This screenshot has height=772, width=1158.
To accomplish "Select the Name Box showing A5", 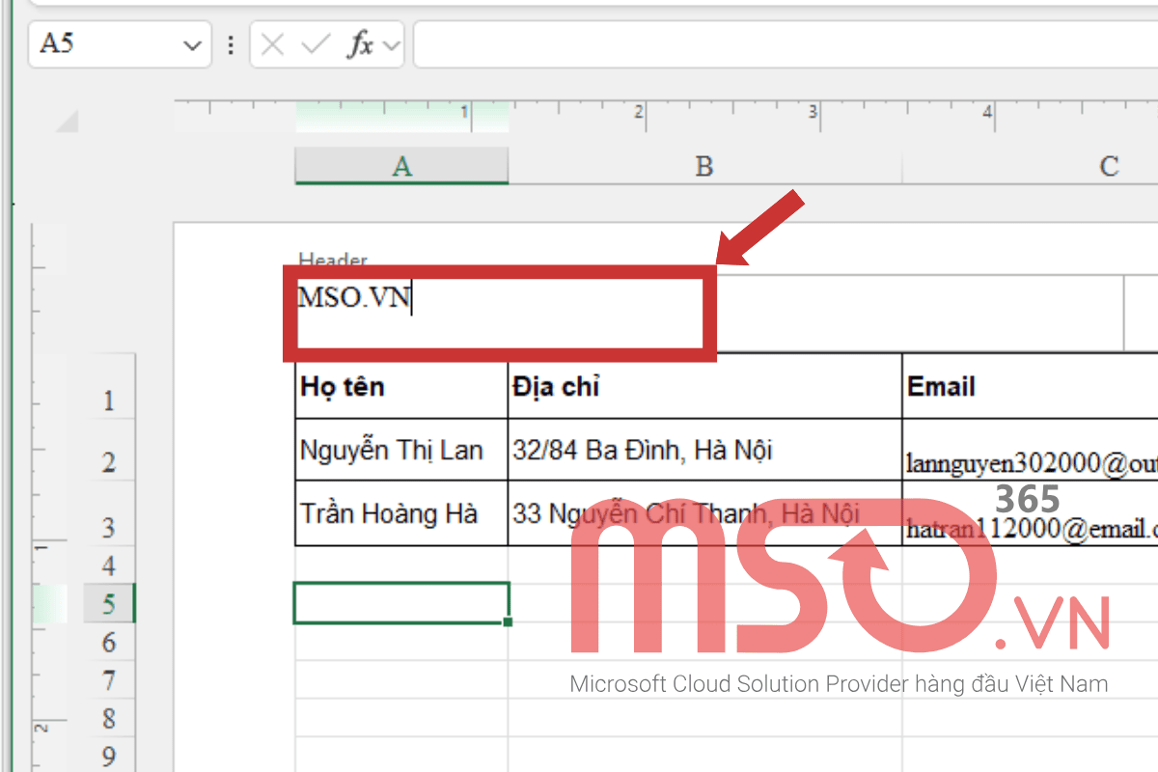I will coord(106,44).
